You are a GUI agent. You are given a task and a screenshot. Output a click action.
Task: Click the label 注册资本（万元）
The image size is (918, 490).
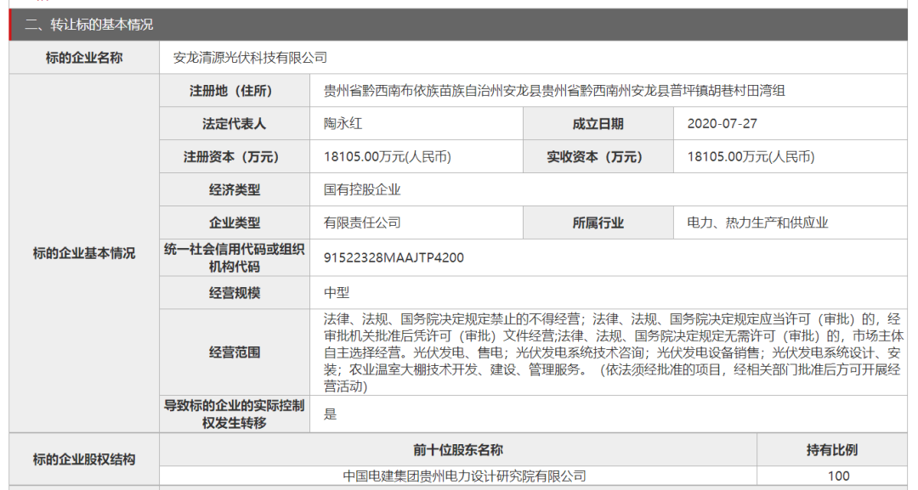point(235,157)
